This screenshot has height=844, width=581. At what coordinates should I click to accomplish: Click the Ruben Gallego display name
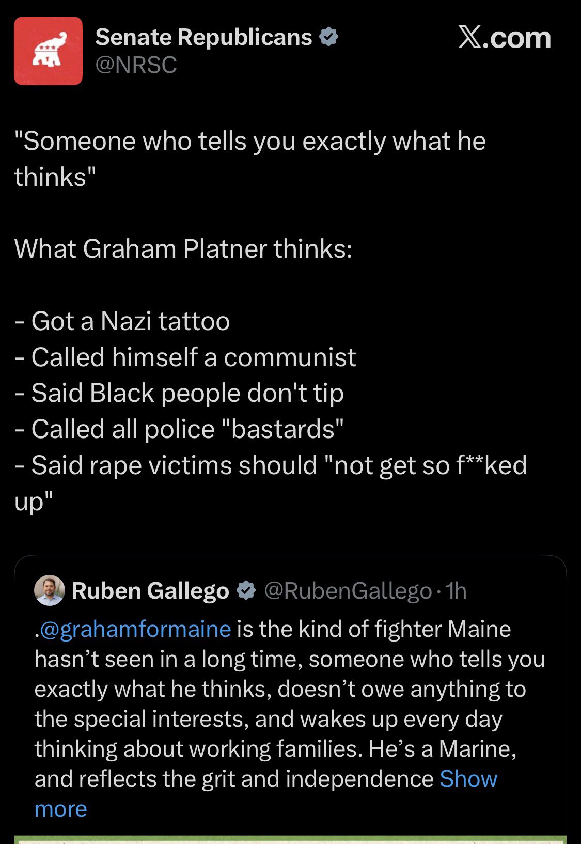150,590
